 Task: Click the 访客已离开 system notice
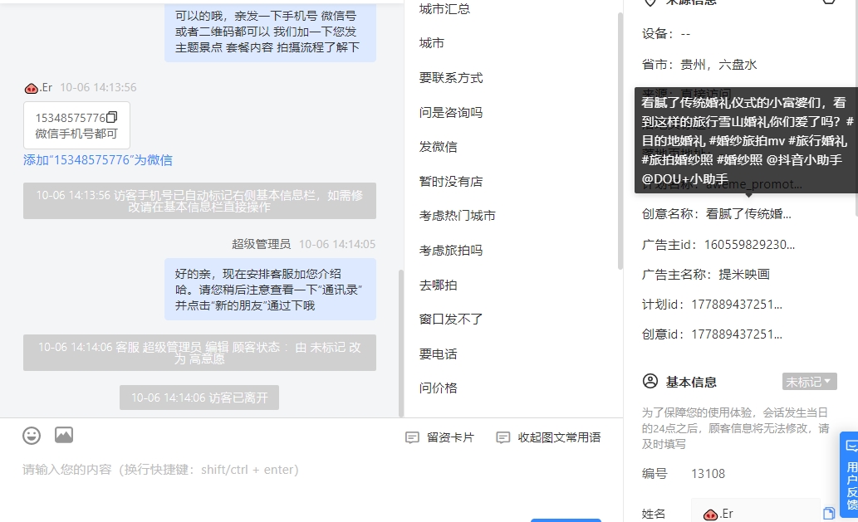[x=199, y=398]
